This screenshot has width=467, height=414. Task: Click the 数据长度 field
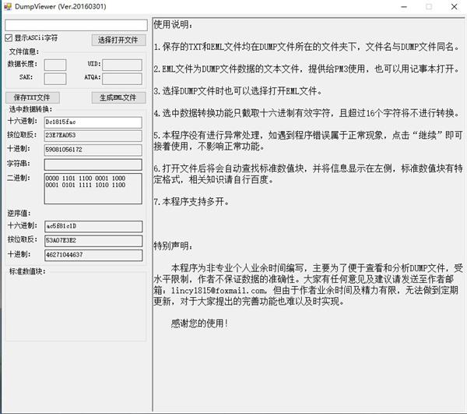[55, 65]
